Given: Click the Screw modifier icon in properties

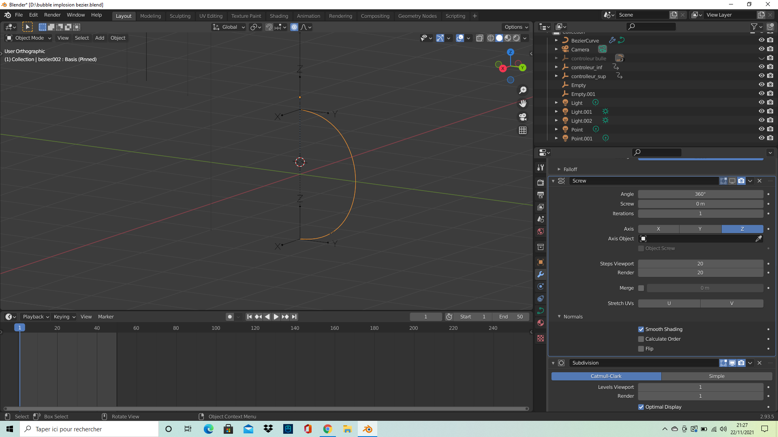Looking at the screenshot, I should click(562, 180).
